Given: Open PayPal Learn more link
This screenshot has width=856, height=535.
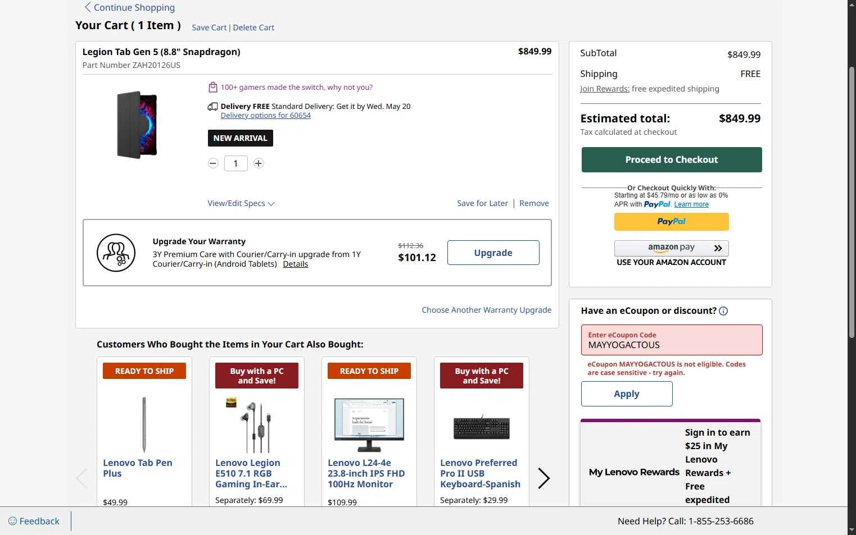Looking at the screenshot, I should coord(691,204).
